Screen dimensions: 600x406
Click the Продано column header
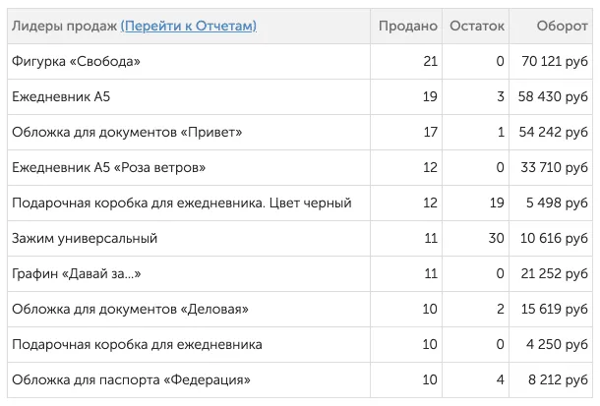coord(408,26)
